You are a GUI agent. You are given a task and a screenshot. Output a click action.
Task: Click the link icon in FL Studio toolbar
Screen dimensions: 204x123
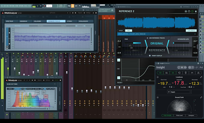click(x=76, y=6)
